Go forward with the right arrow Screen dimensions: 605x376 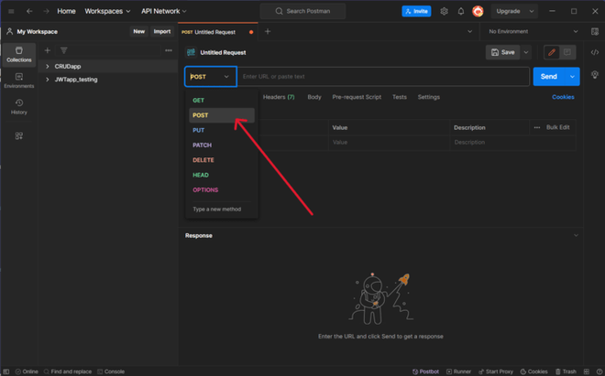(x=46, y=11)
